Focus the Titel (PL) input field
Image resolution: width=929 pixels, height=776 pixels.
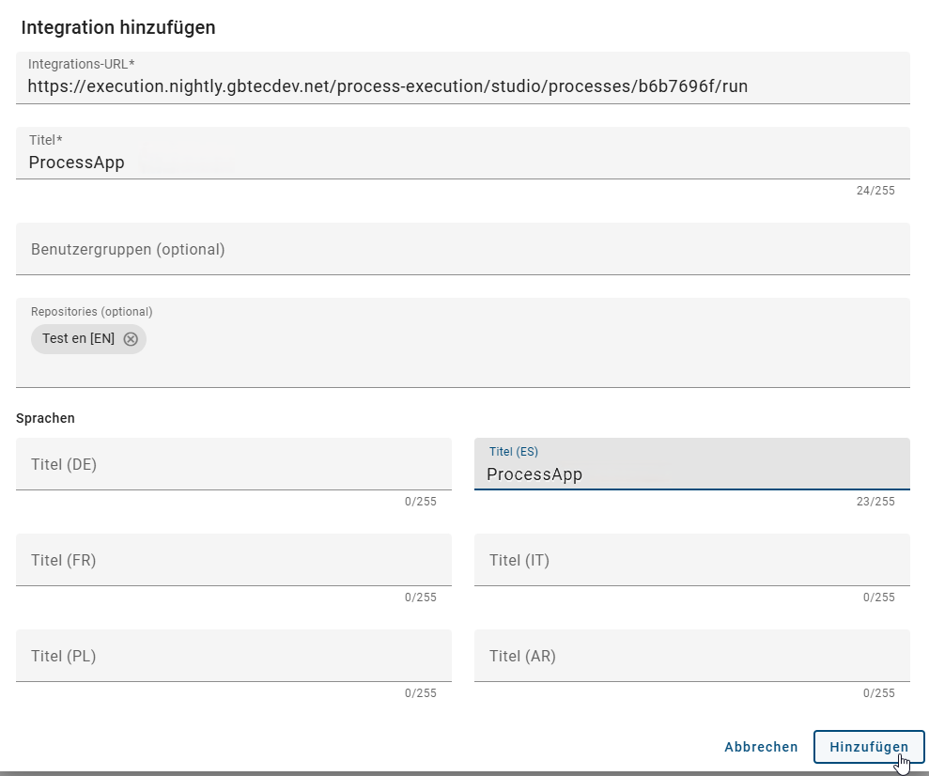[233, 656]
